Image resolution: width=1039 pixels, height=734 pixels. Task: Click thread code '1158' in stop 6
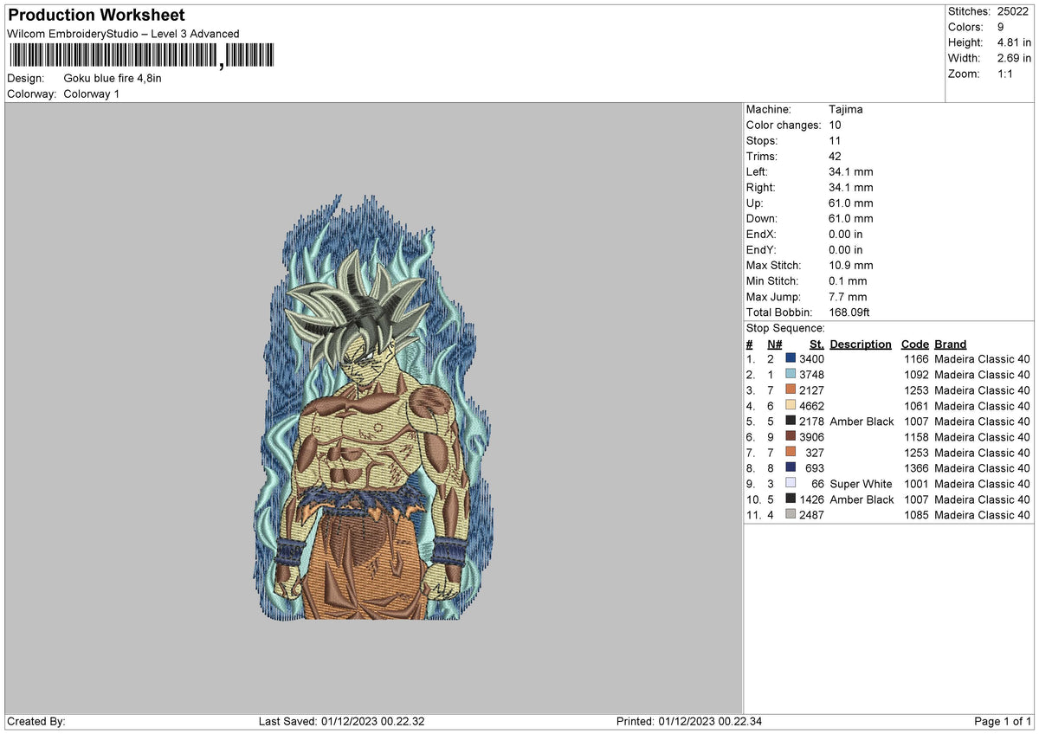(915, 436)
